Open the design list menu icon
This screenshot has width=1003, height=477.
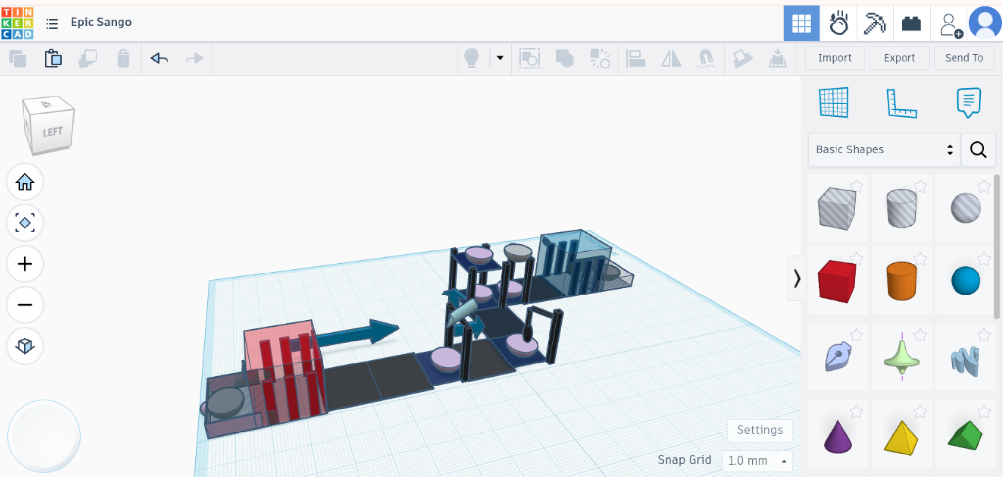coord(52,23)
